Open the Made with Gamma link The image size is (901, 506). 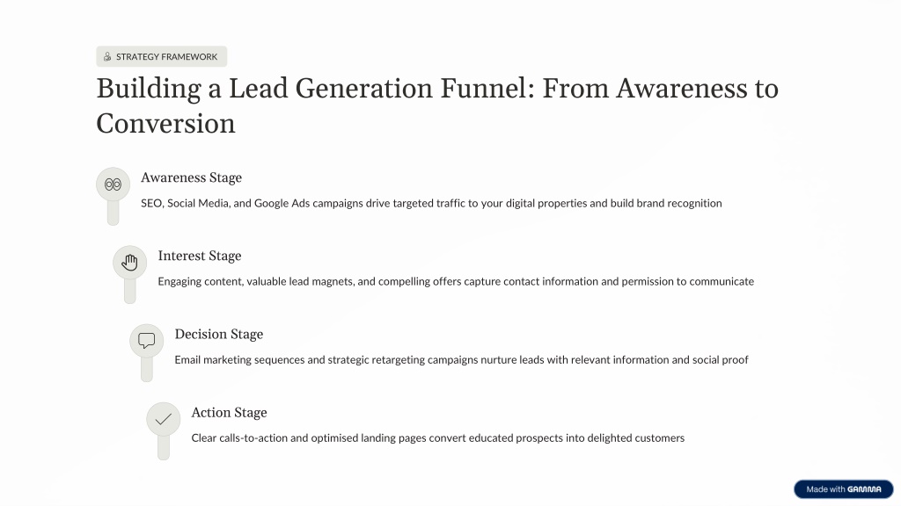coord(843,489)
